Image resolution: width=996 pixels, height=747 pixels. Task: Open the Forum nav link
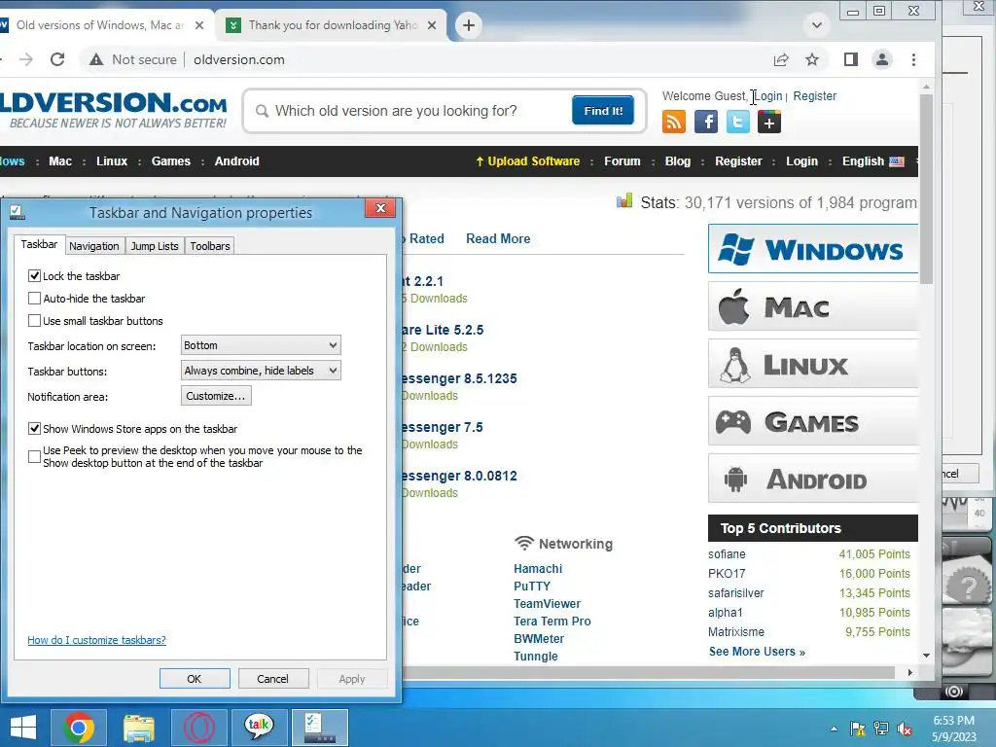pos(622,161)
